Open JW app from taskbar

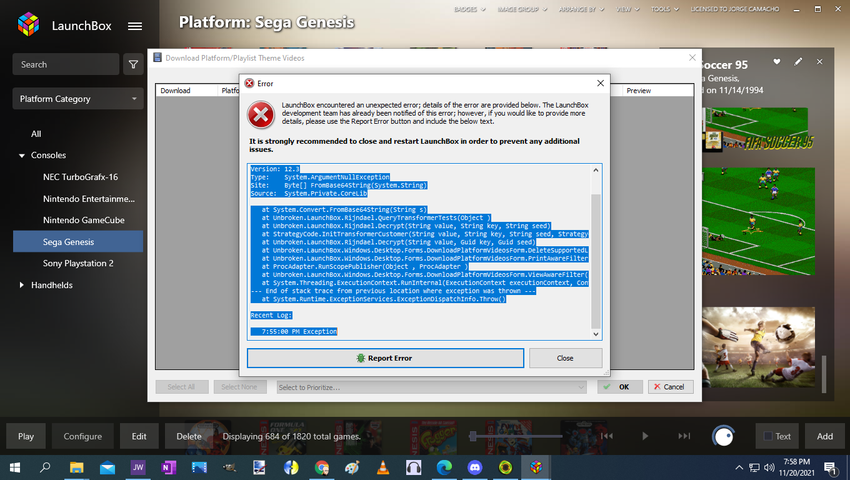137,467
